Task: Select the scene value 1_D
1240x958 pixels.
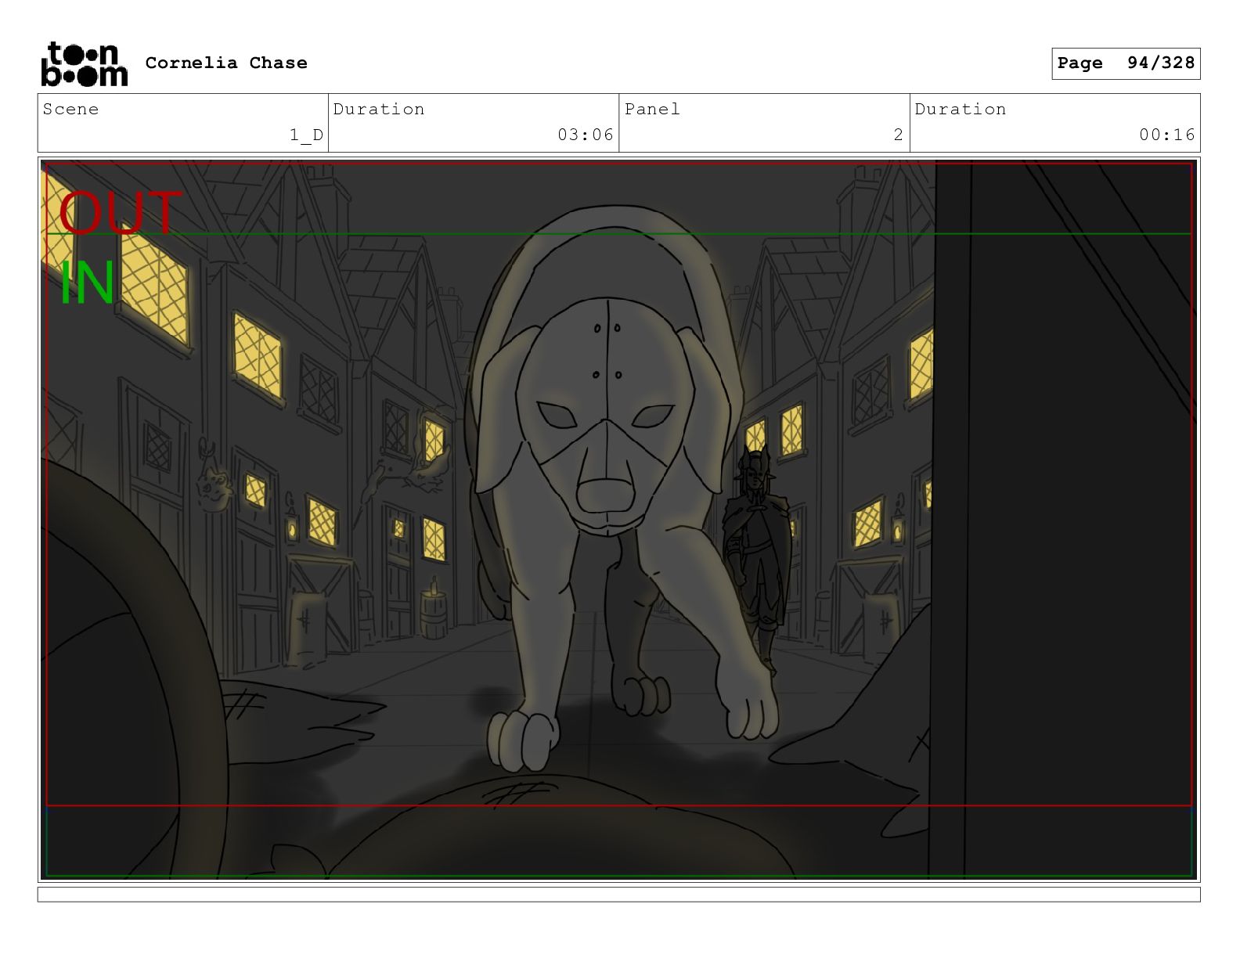Action: 306,135
